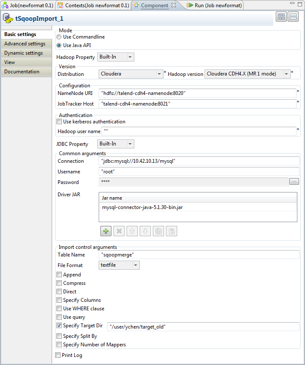This screenshot has height=365, width=305.
Task: Click the paste icon below Driver JAR table
Action: (x=172, y=231)
